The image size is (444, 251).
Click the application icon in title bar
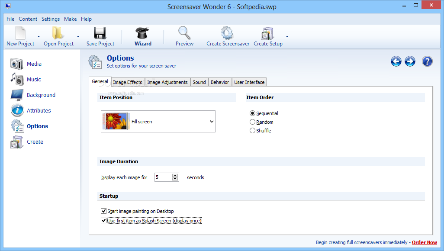pyautogui.click(x=8, y=6)
